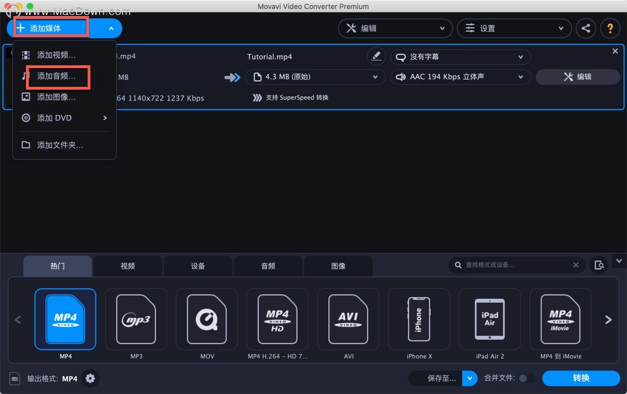Switch to the Video (视频) tab

click(128, 266)
